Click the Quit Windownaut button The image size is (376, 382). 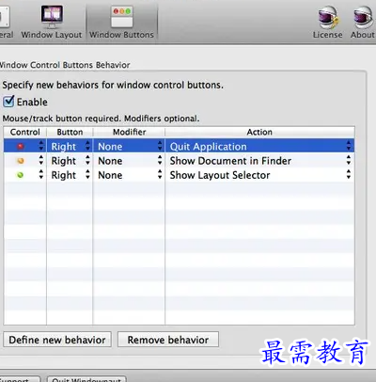coord(86,379)
